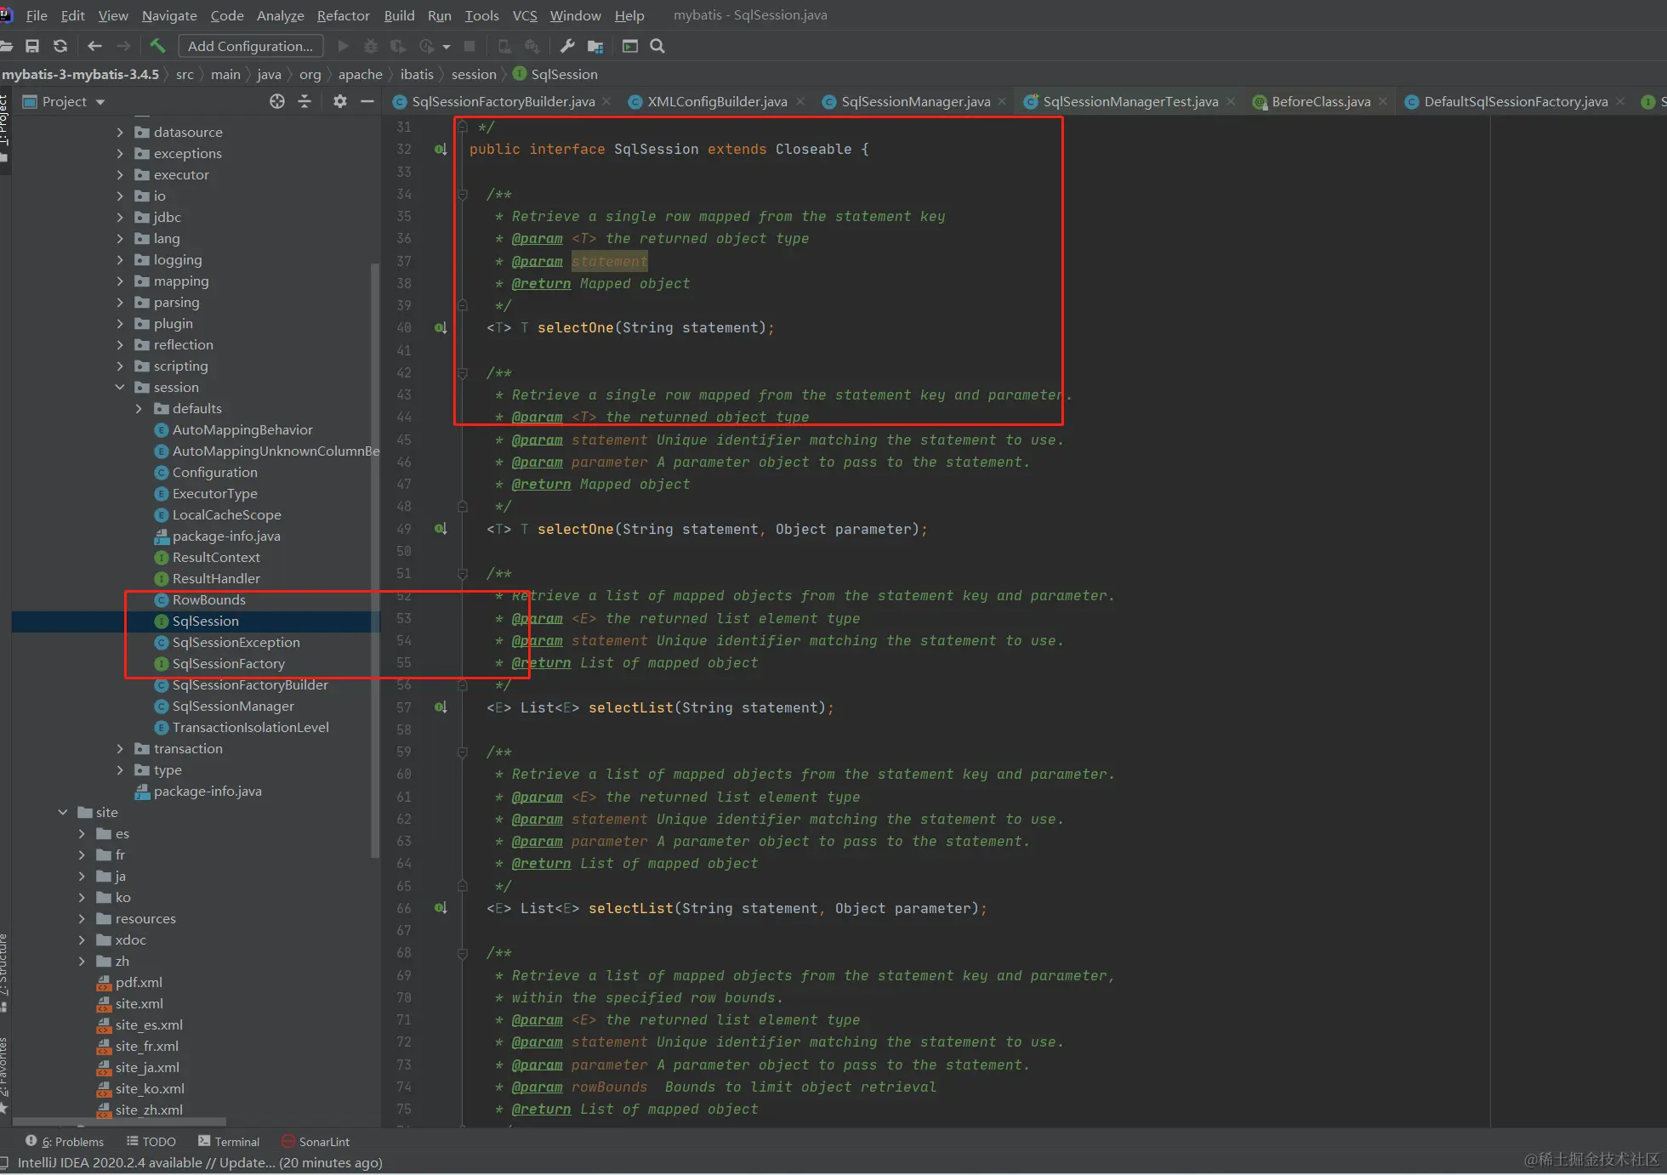
Task: Expand the transaction folder
Action: [120, 748]
